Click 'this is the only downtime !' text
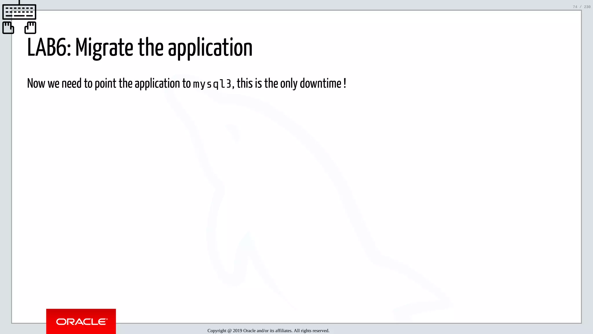 point(292,83)
